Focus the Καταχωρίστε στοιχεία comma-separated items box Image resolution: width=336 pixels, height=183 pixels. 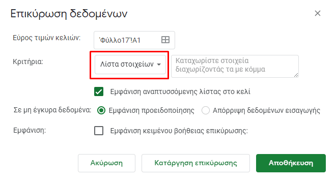tap(235, 66)
